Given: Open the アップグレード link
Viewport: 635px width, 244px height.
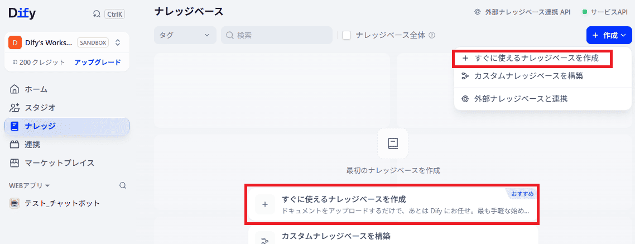Looking at the screenshot, I should (97, 63).
